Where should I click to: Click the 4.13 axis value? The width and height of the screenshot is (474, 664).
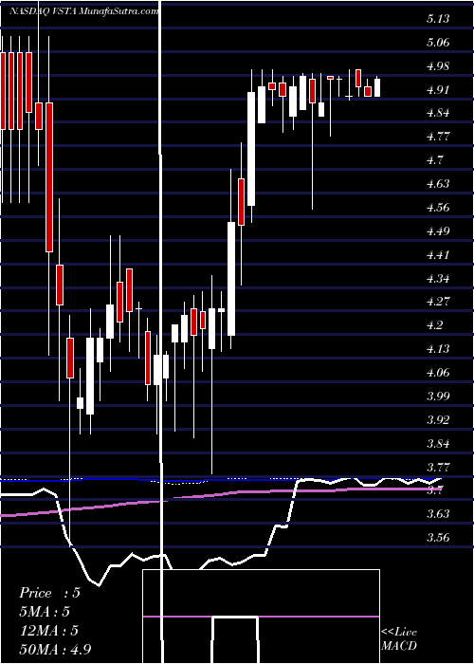[x=436, y=349]
